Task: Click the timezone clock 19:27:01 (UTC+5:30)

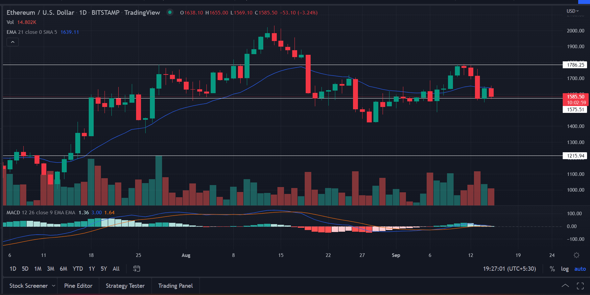Action: (x=509, y=269)
